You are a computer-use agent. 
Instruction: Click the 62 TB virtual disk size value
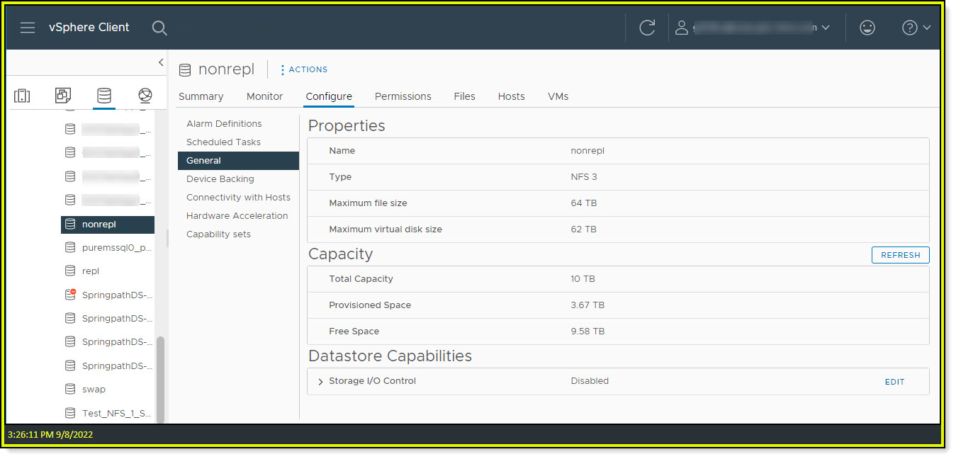[x=583, y=229]
